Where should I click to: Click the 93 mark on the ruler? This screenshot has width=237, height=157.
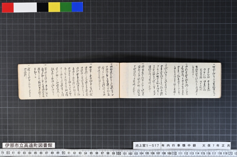click(x=80, y=153)
